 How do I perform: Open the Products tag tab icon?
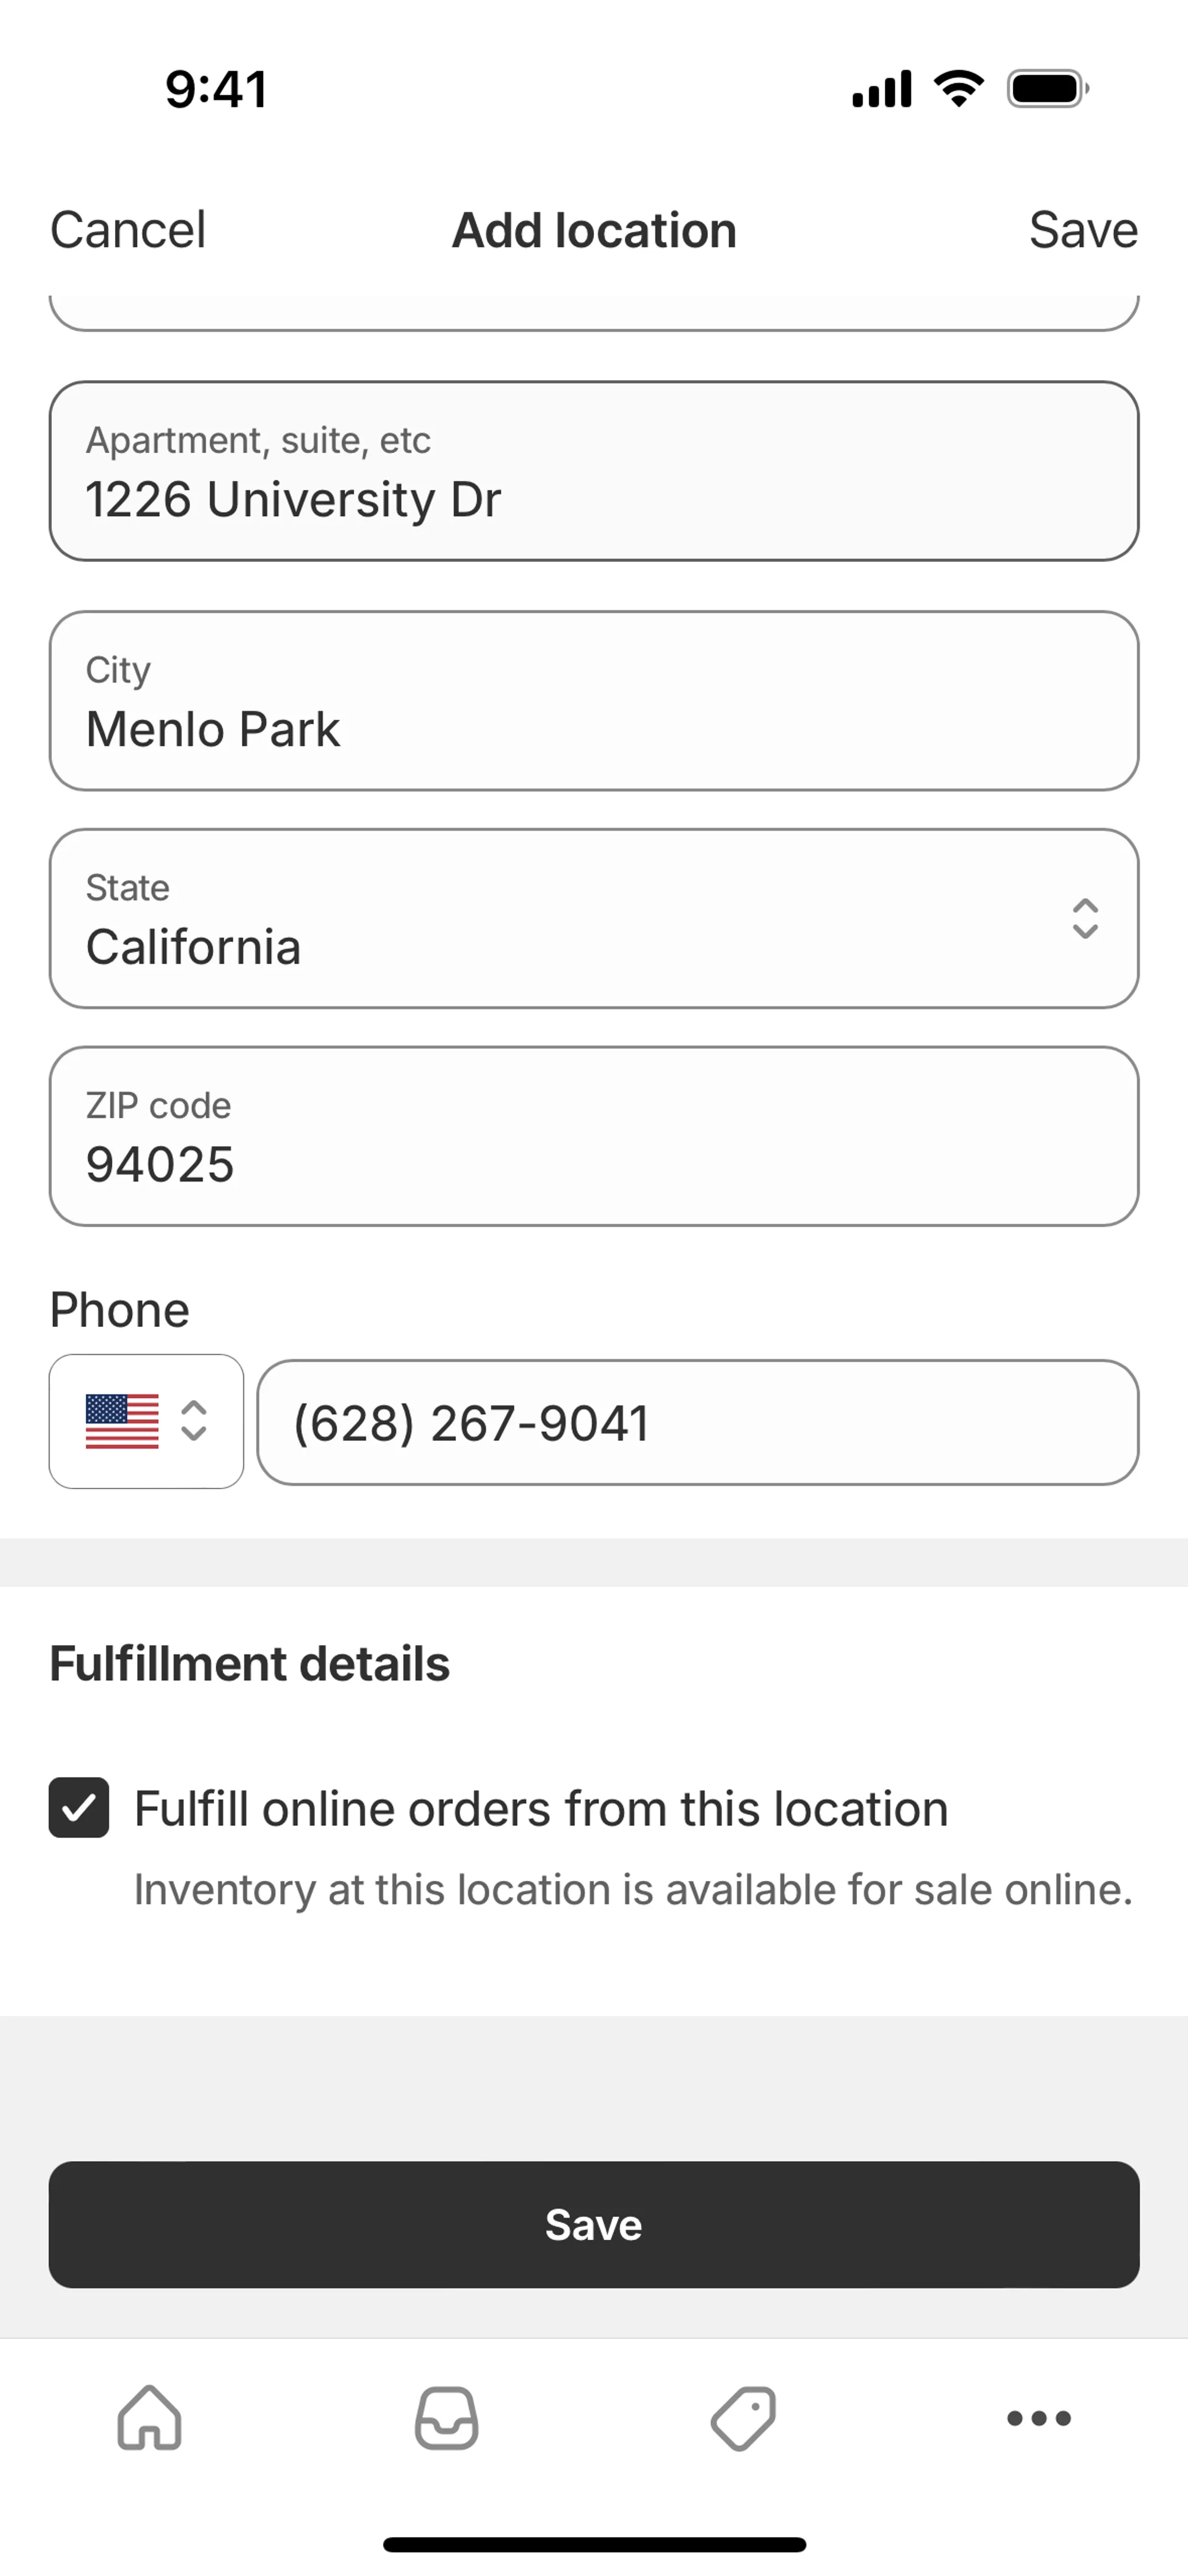743,2418
